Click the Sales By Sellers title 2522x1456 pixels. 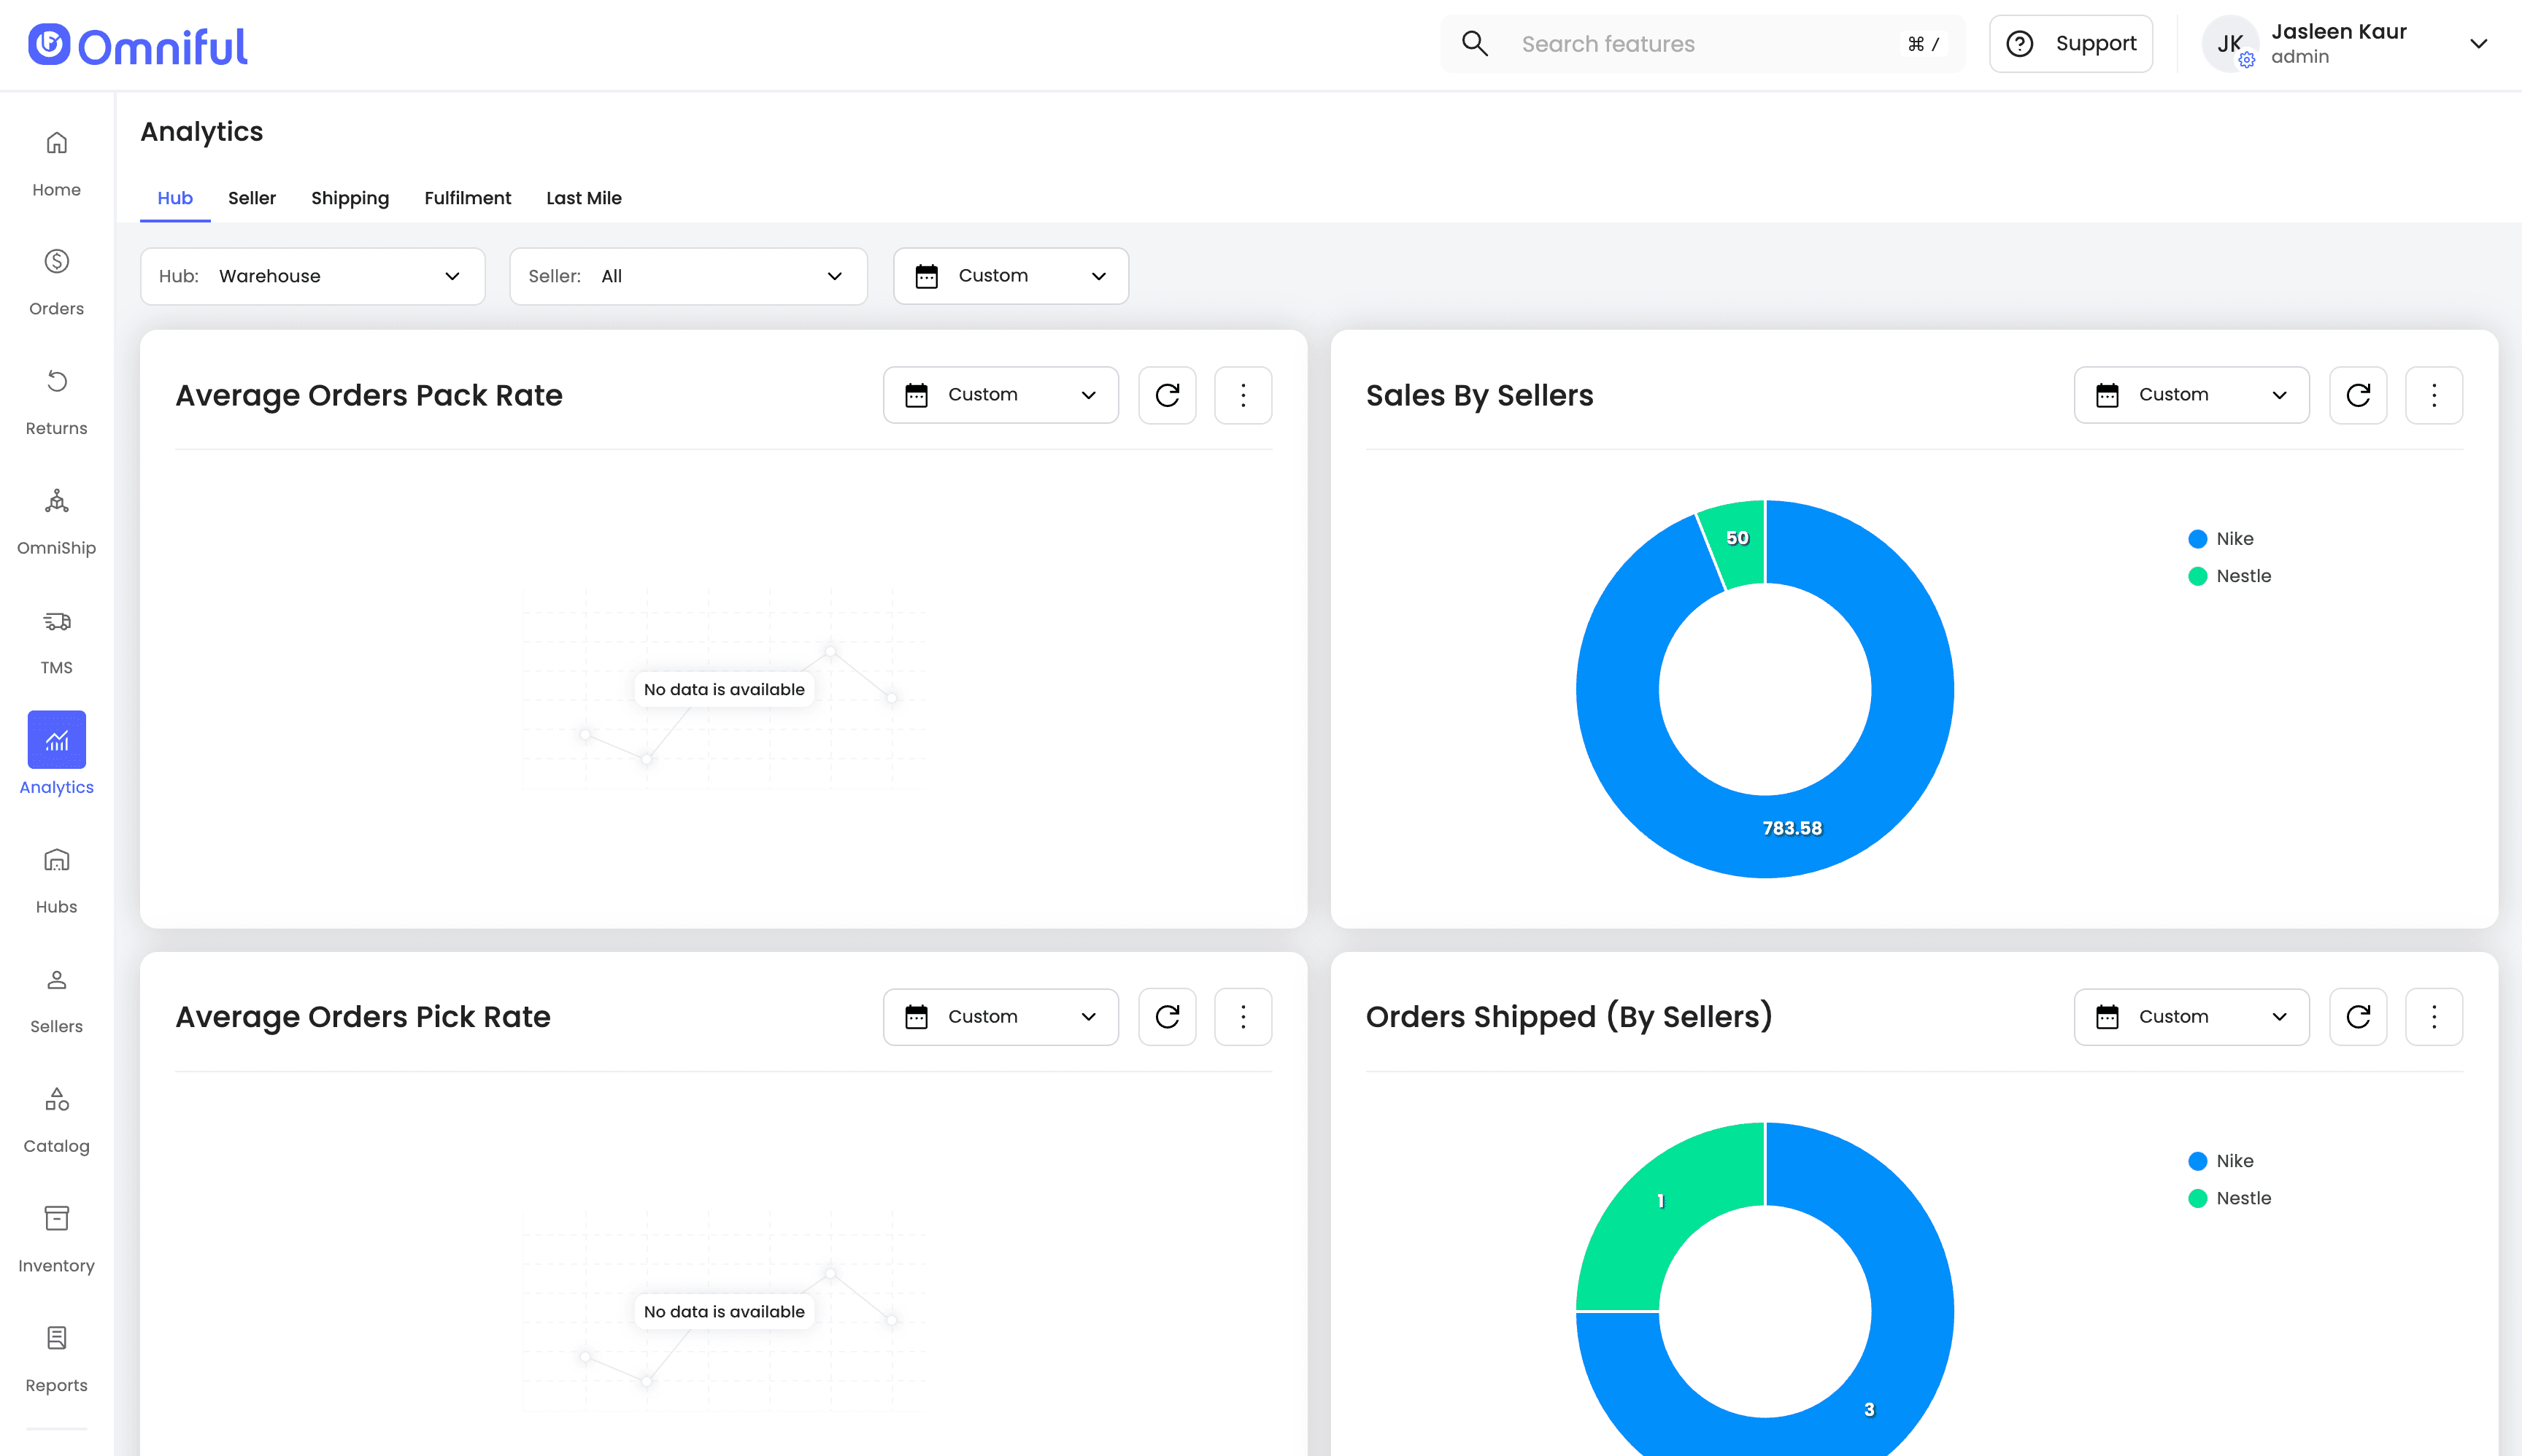click(x=1480, y=395)
